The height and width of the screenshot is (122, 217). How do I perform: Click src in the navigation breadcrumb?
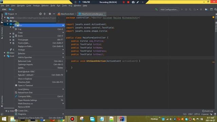point(12,9)
